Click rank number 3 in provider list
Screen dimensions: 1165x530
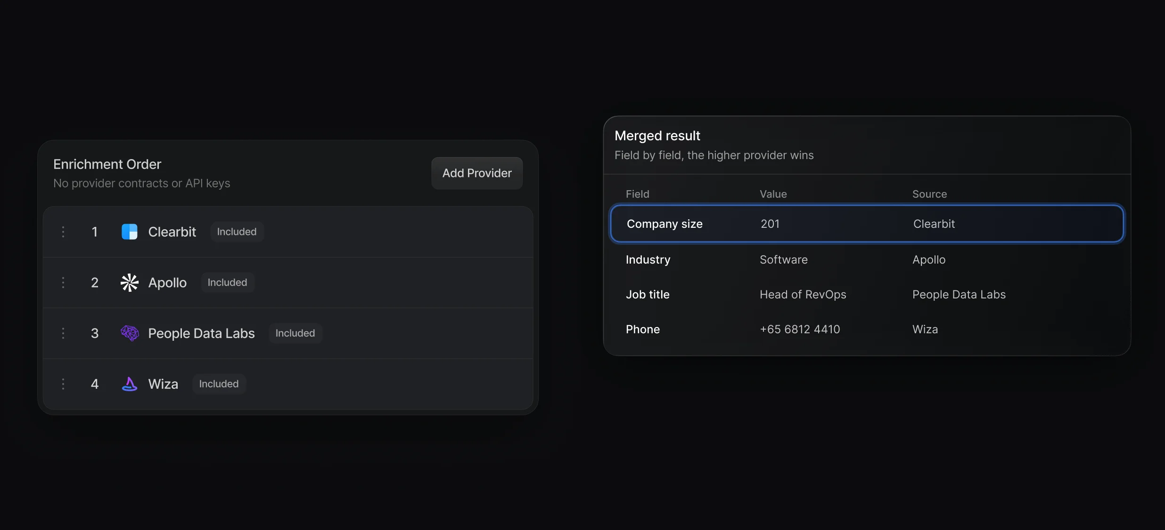coord(95,333)
